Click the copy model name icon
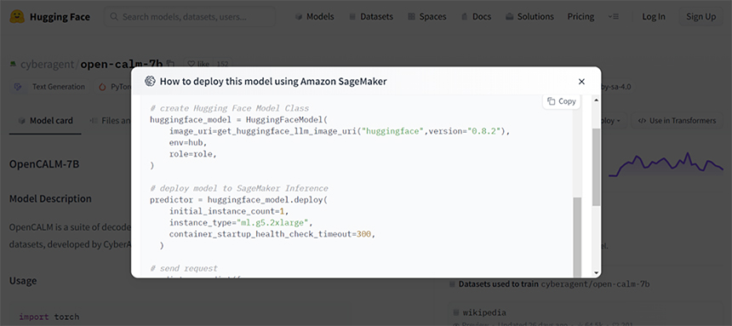The width and height of the screenshot is (732, 326). point(171,64)
